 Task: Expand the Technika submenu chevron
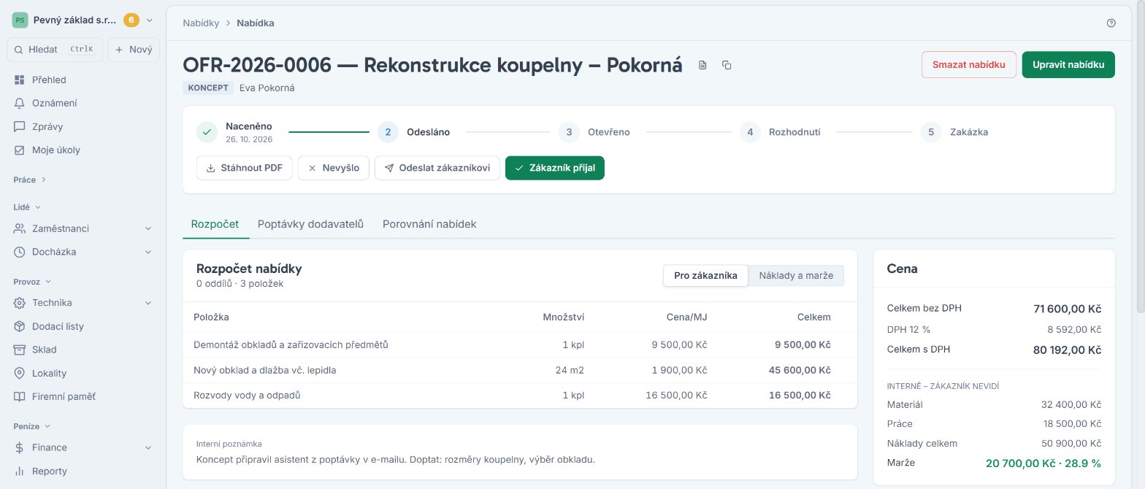[x=148, y=303]
